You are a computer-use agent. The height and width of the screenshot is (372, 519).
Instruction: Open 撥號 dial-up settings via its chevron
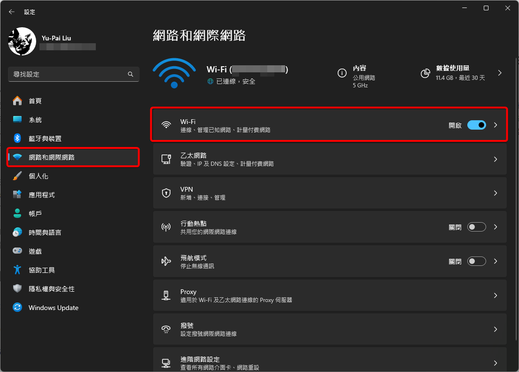click(x=495, y=329)
